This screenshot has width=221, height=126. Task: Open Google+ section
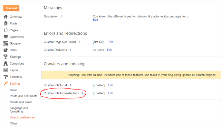(15, 43)
